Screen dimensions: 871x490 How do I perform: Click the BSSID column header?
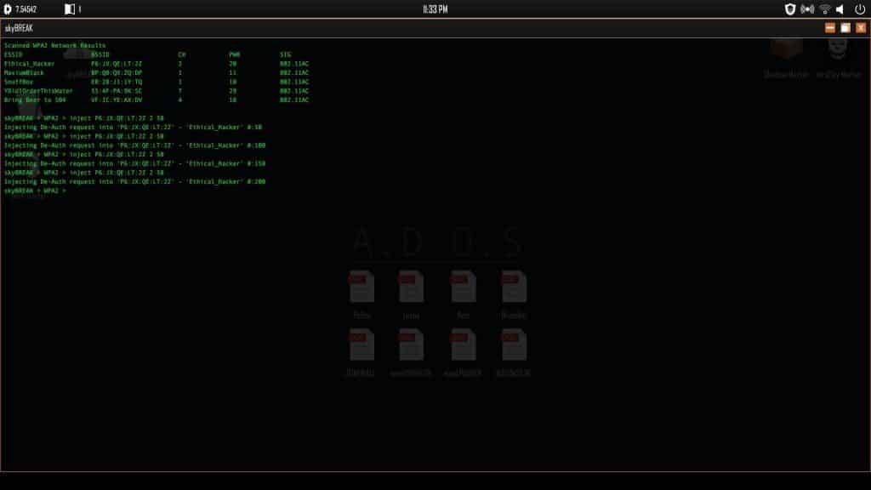[x=100, y=54]
